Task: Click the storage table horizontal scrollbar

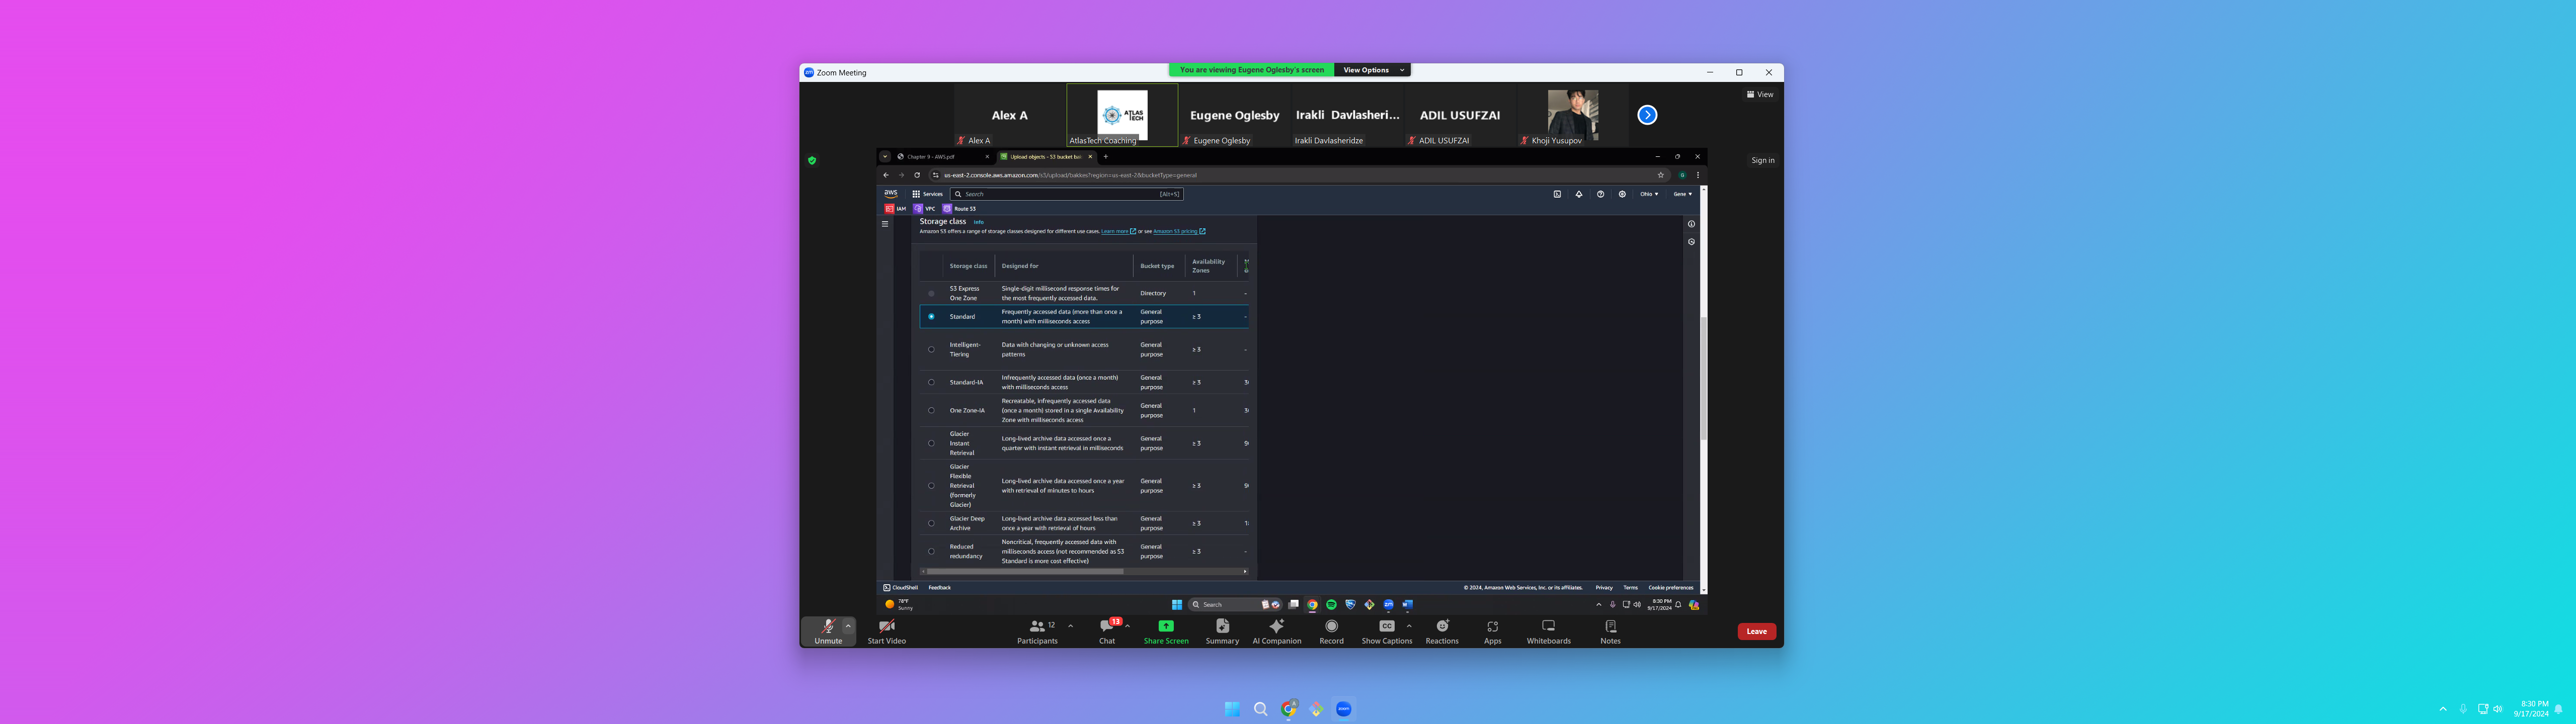Action: pyautogui.click(x=1025, y=571)
